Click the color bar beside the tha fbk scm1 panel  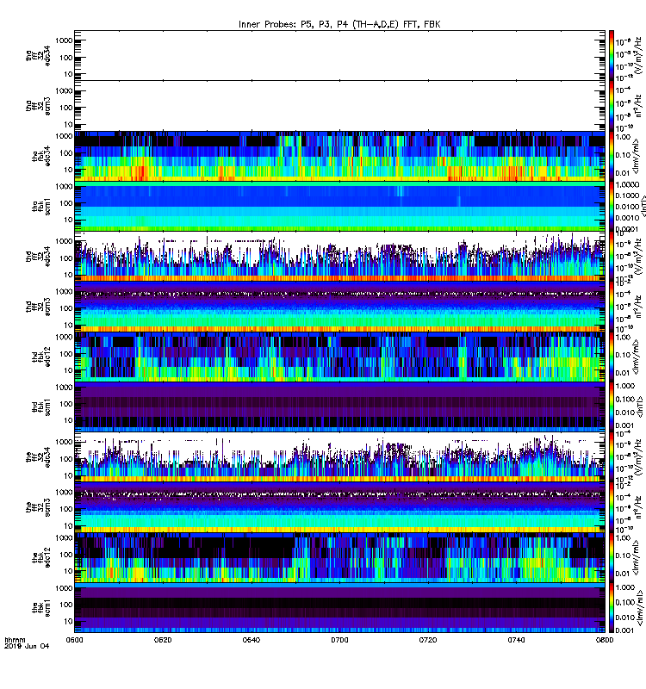[612, 206]
